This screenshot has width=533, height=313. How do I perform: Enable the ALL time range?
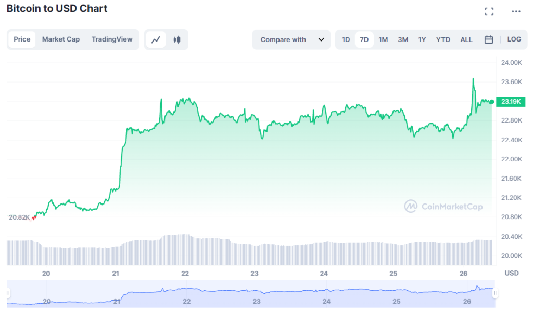[x=466, y=39]
